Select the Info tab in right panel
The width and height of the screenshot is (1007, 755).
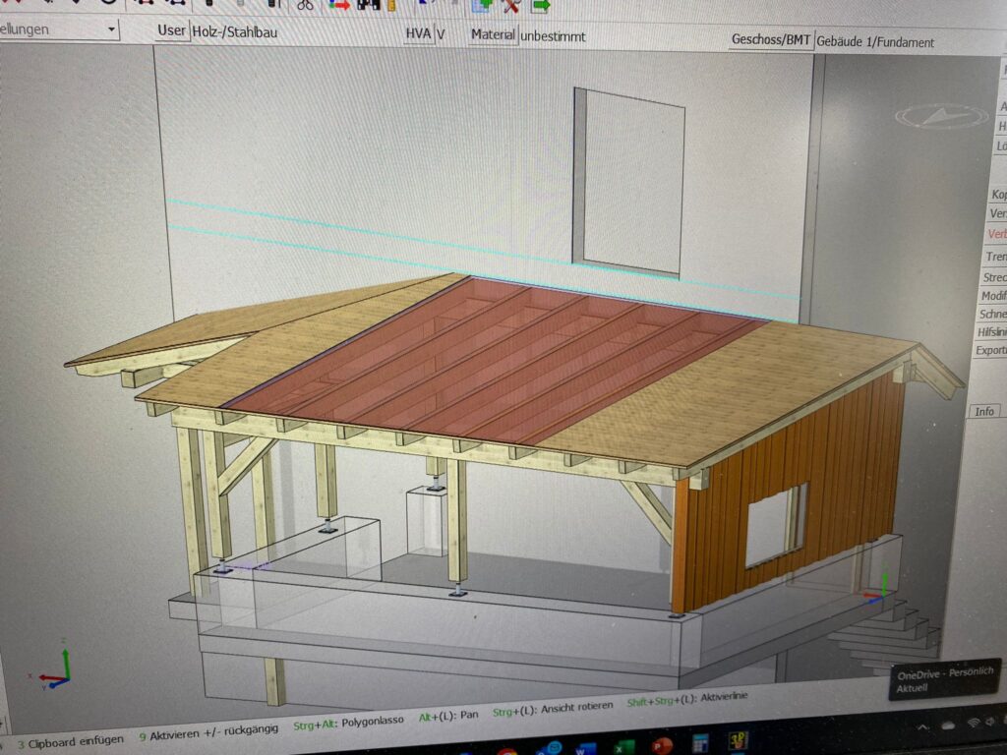984,411
